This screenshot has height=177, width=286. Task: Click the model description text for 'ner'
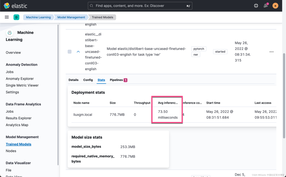pos(146,52)
